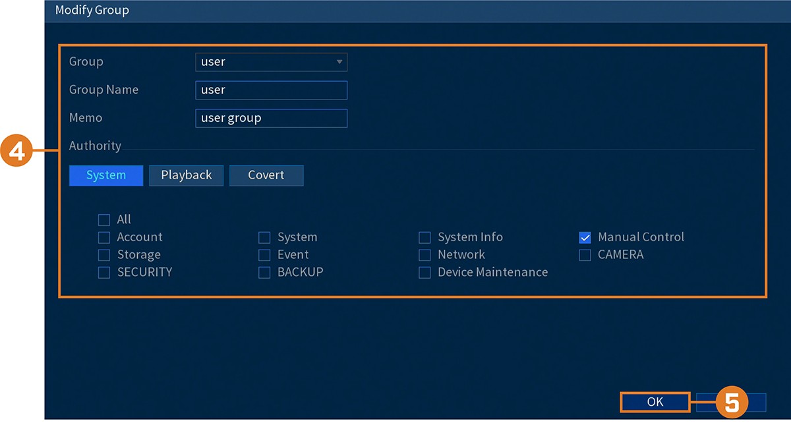Screen dimensions: 791x423
Task: Uncheck the Manual Control checkbox
Action: tap(585, 237)
